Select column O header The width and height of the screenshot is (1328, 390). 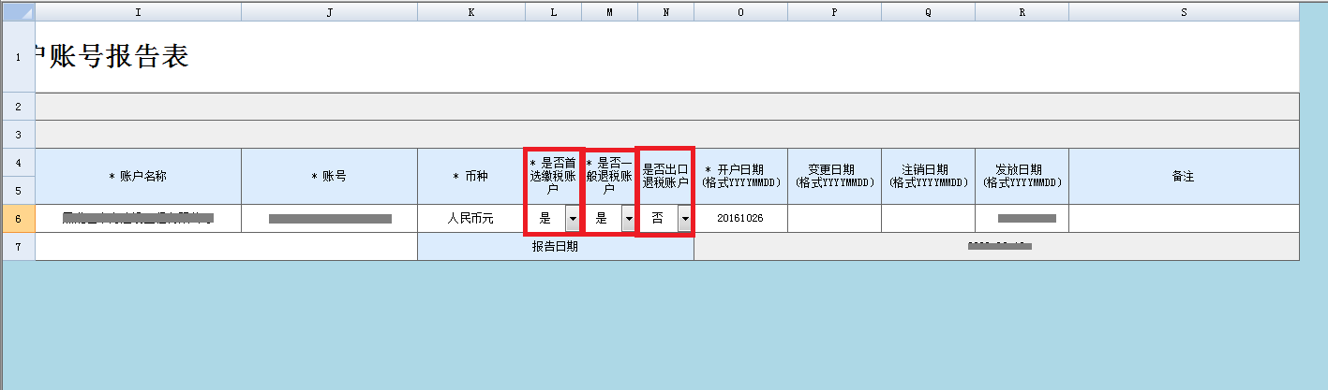pos(740,12)
